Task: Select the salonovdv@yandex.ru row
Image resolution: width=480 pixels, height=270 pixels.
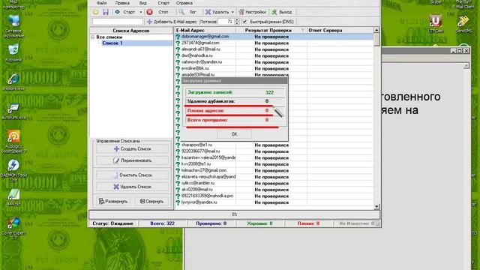Action: [274, 62]
